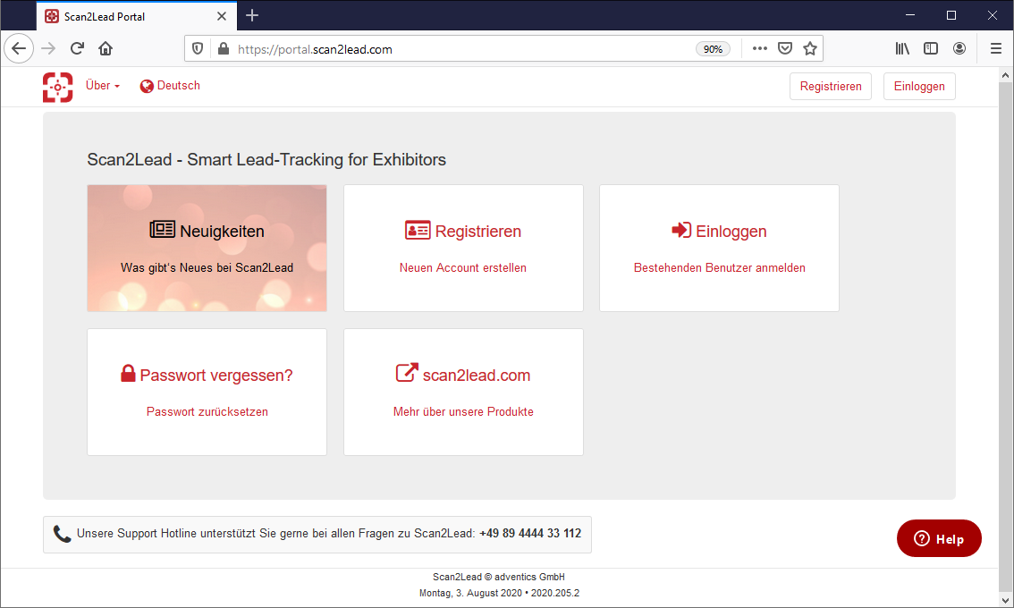Select the Scan2Lead Portal tab

tap(136, 16)
